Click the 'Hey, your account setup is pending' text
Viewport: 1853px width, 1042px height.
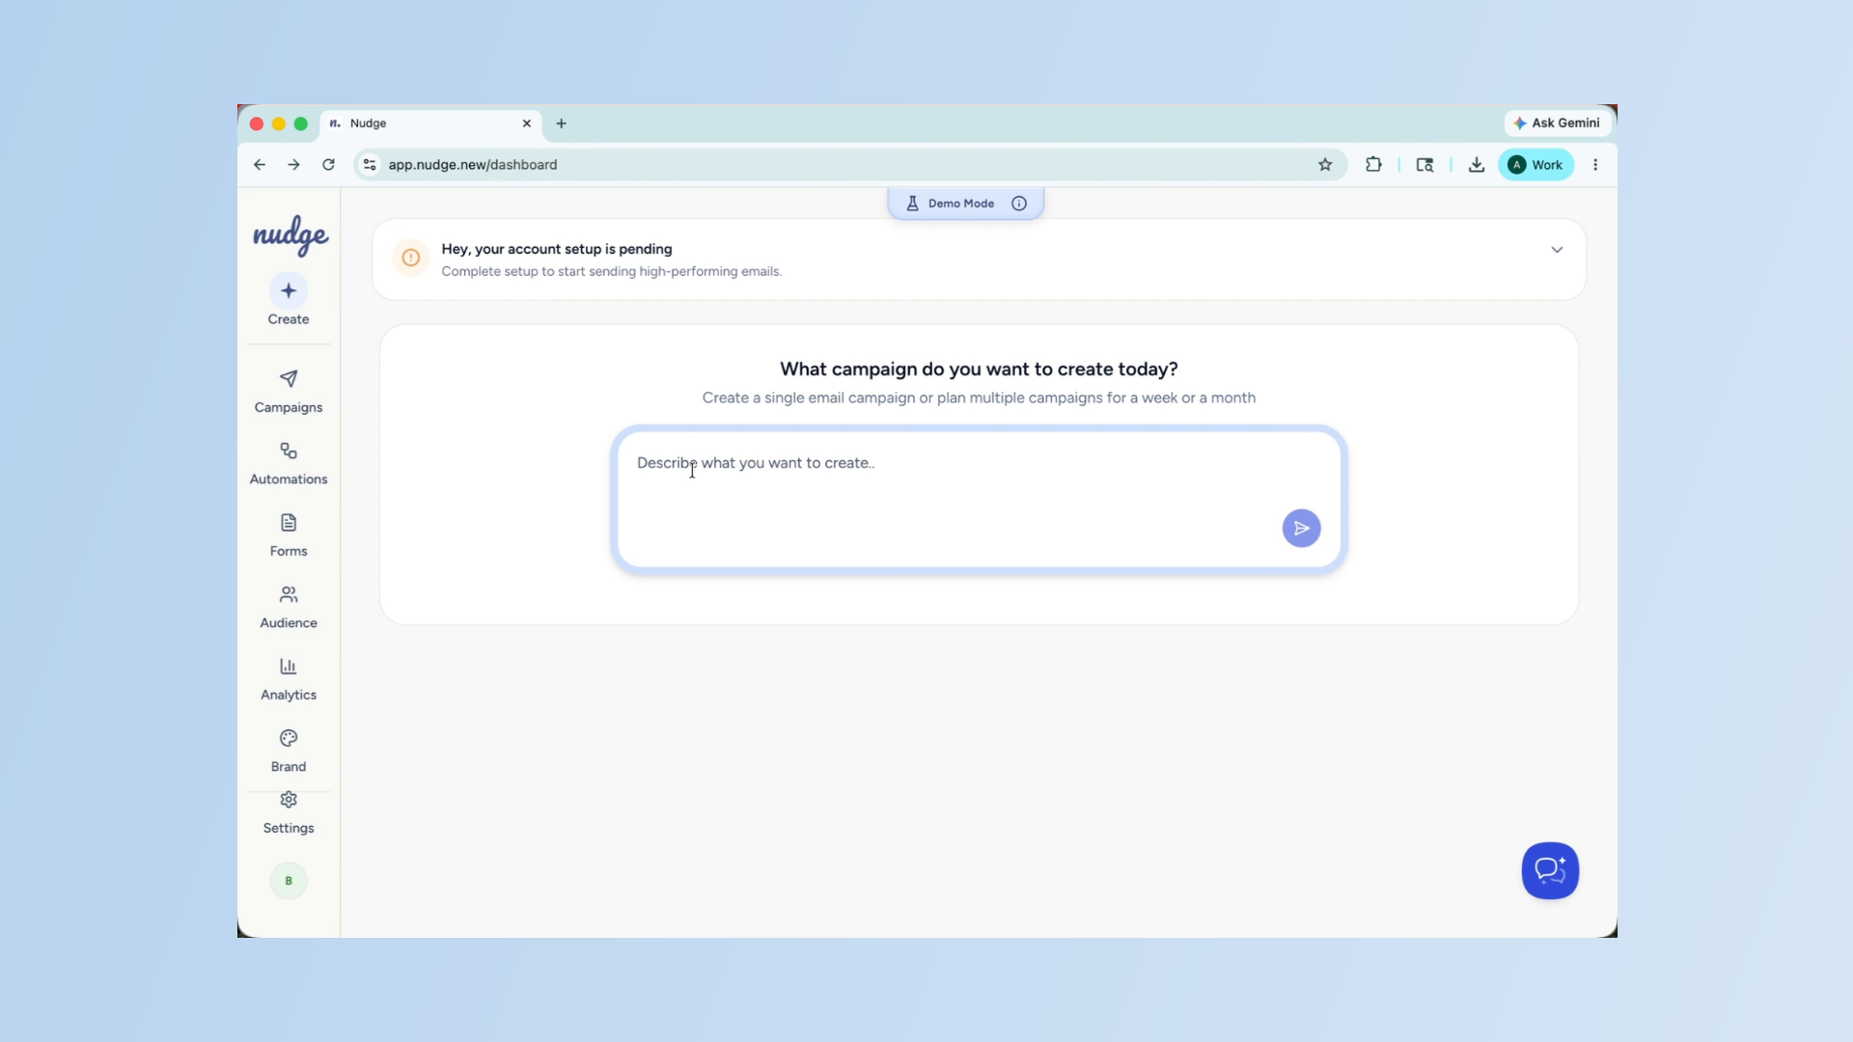point(557,249)
